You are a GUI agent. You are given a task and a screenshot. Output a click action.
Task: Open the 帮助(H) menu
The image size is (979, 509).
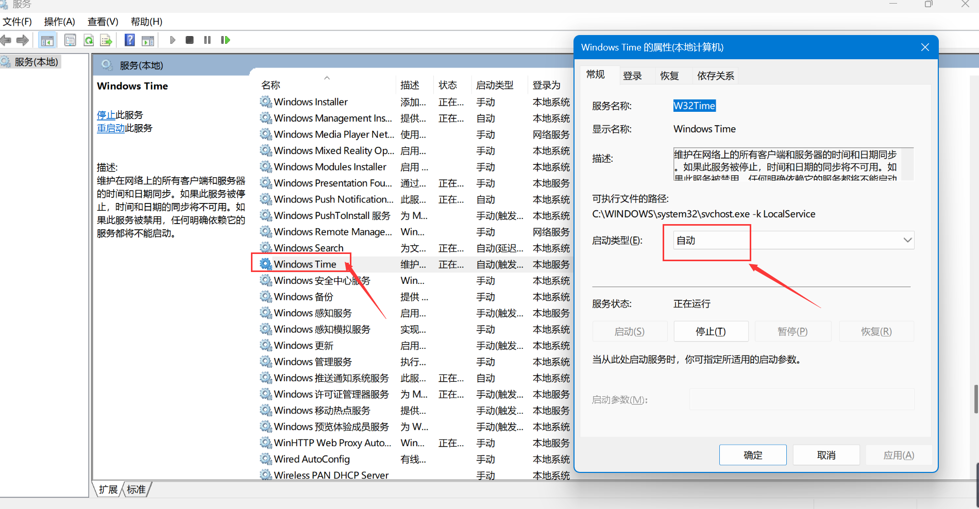click(146, 22)
